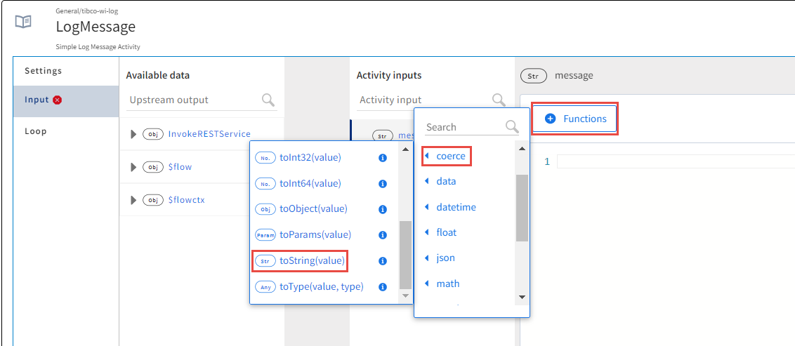Click the Functions button
Viewport: 795px width, 346px height.
pyautogui.click(x=576, y=119)
